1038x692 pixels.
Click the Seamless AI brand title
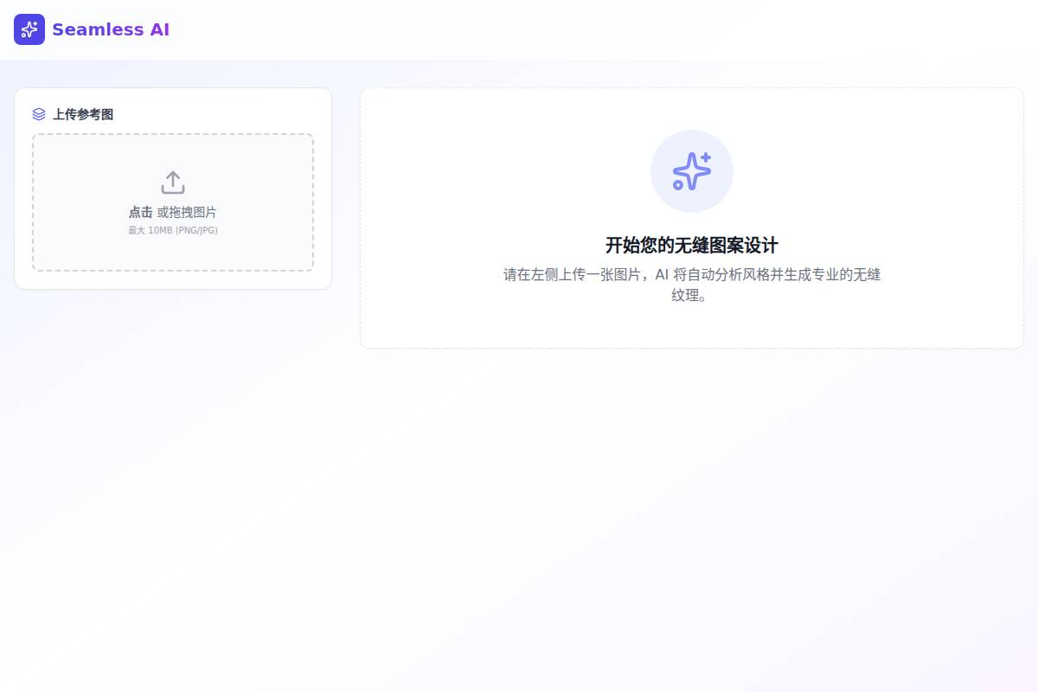pyautogui.click(x=111, y=29)
